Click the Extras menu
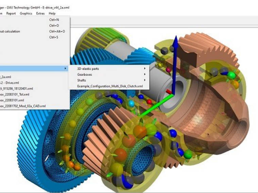Screen dimensions: 258x193 coord(40,13)
